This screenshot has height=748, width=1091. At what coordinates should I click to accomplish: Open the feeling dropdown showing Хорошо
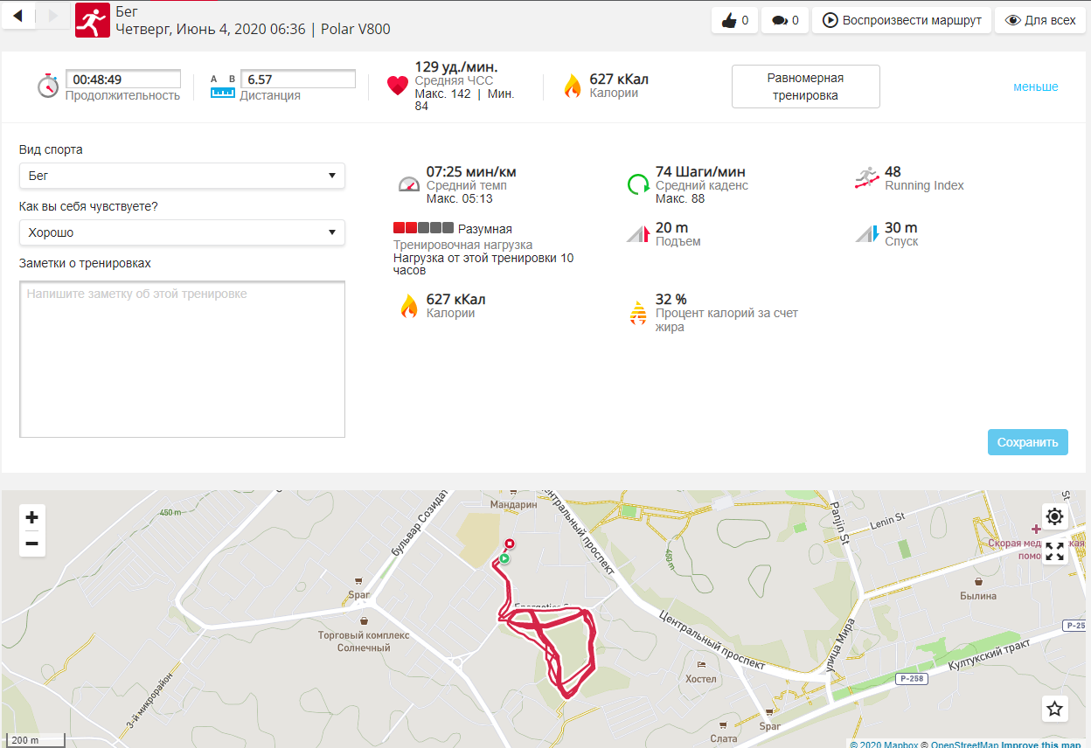pos(182,232)
